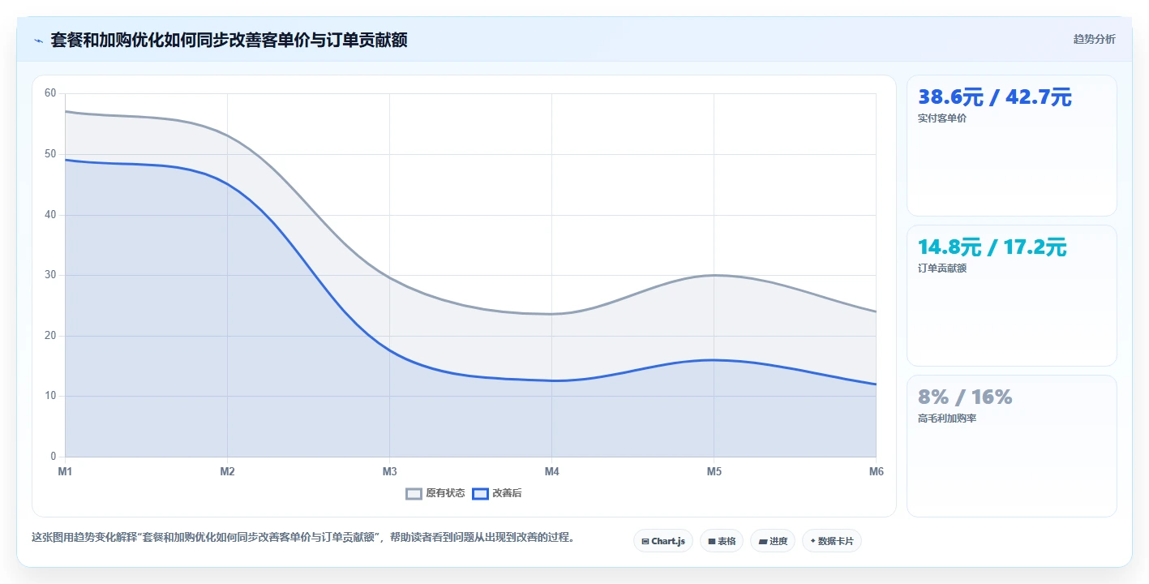Click the M4 x-axis label

click(x=551, y=471)
